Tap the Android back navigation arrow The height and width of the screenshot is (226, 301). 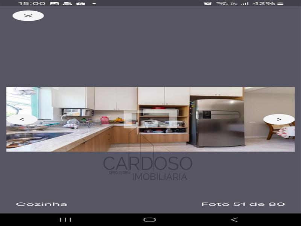click(234, 220)
